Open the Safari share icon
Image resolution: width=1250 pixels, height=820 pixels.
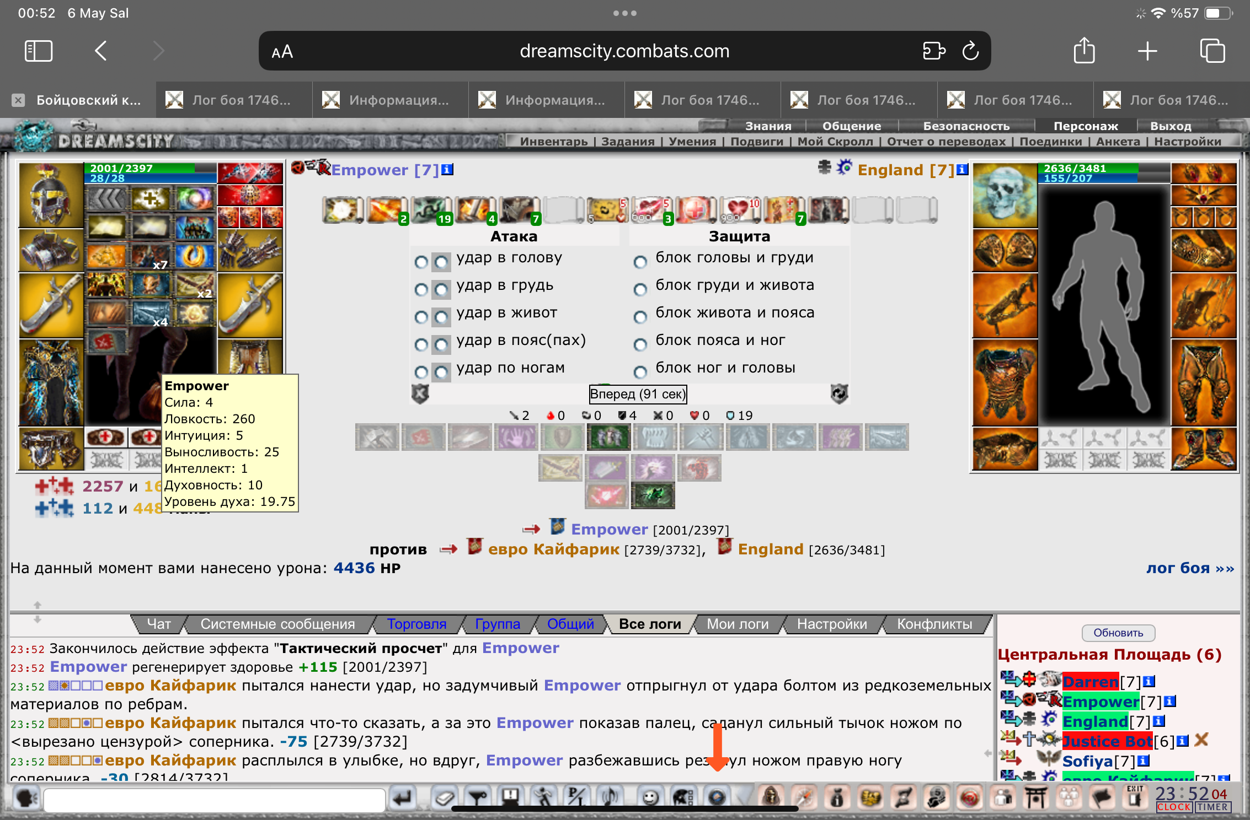point(1084,51)
